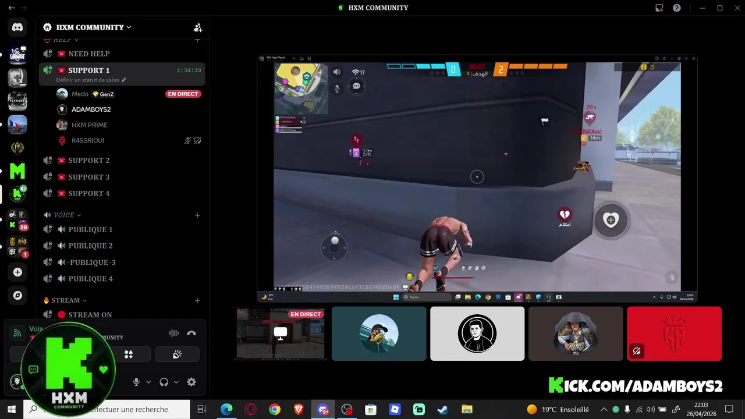Add a channel to the STREAM category
Screen dimensions: 745x419
(x=197, y=300)
